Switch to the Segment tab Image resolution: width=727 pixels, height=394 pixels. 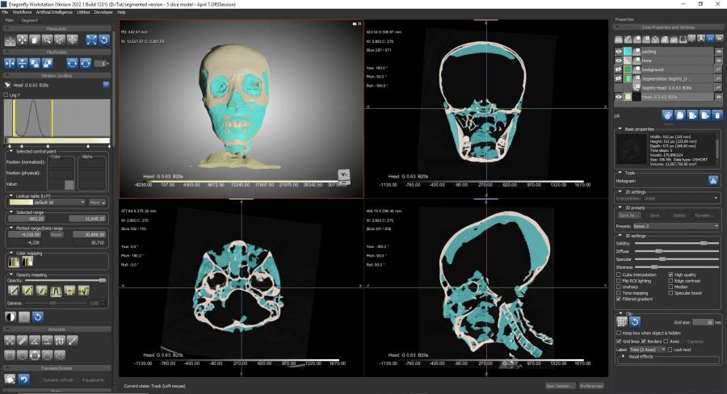pos(30,20)
